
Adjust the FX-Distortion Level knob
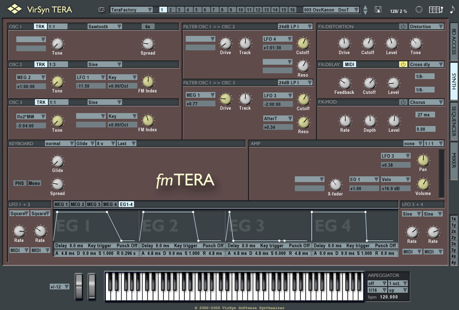[x=392, y=44]
